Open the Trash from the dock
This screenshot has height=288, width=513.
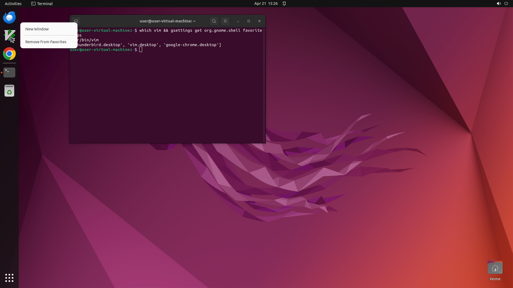point(9,91)
